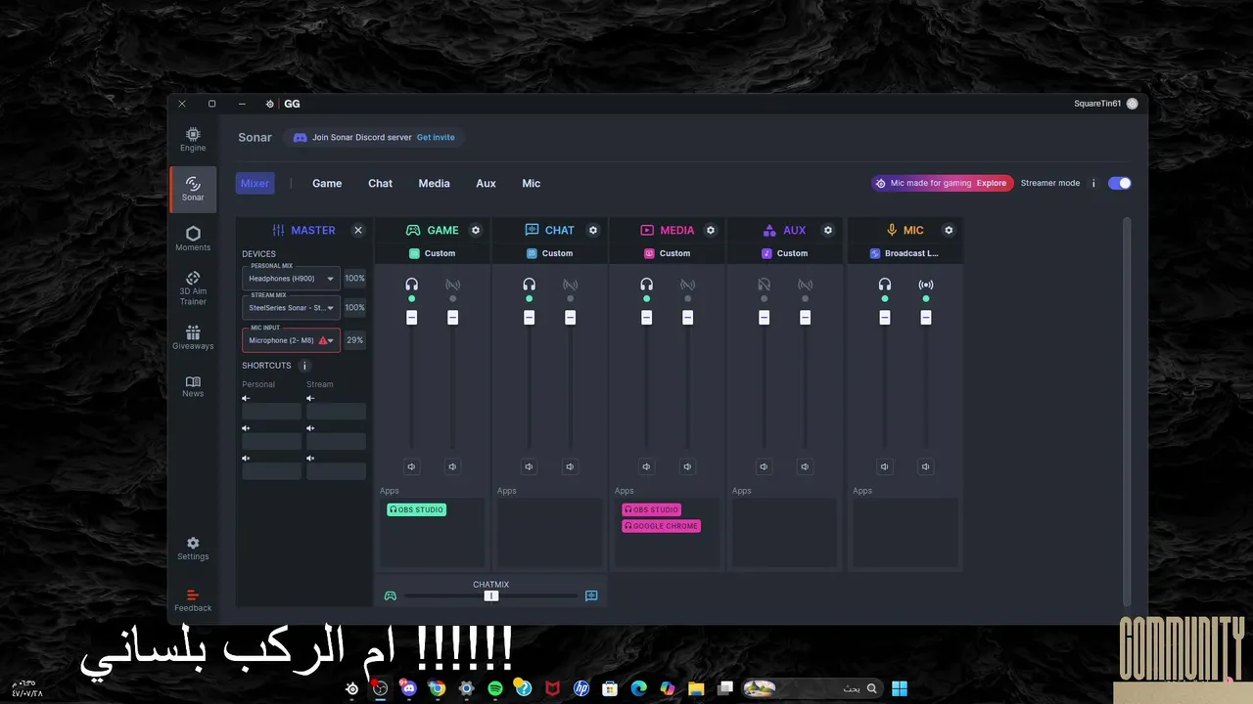Mute the CHAT personal mix speaker button
This screenshot has height=704, width=1253.
(529, 467)
